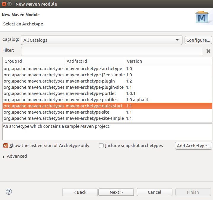Enable Include snapshot archetypes checkbox
This screenshot has height=200, width=213.
101,146
